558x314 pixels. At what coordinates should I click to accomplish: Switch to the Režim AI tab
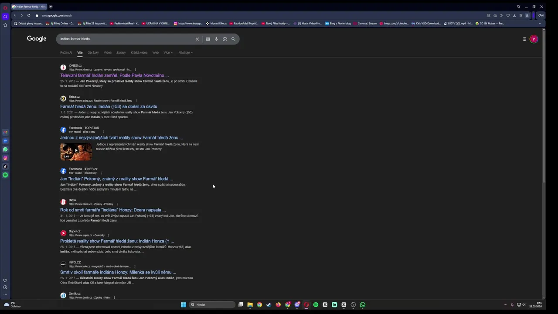[66, 52]
